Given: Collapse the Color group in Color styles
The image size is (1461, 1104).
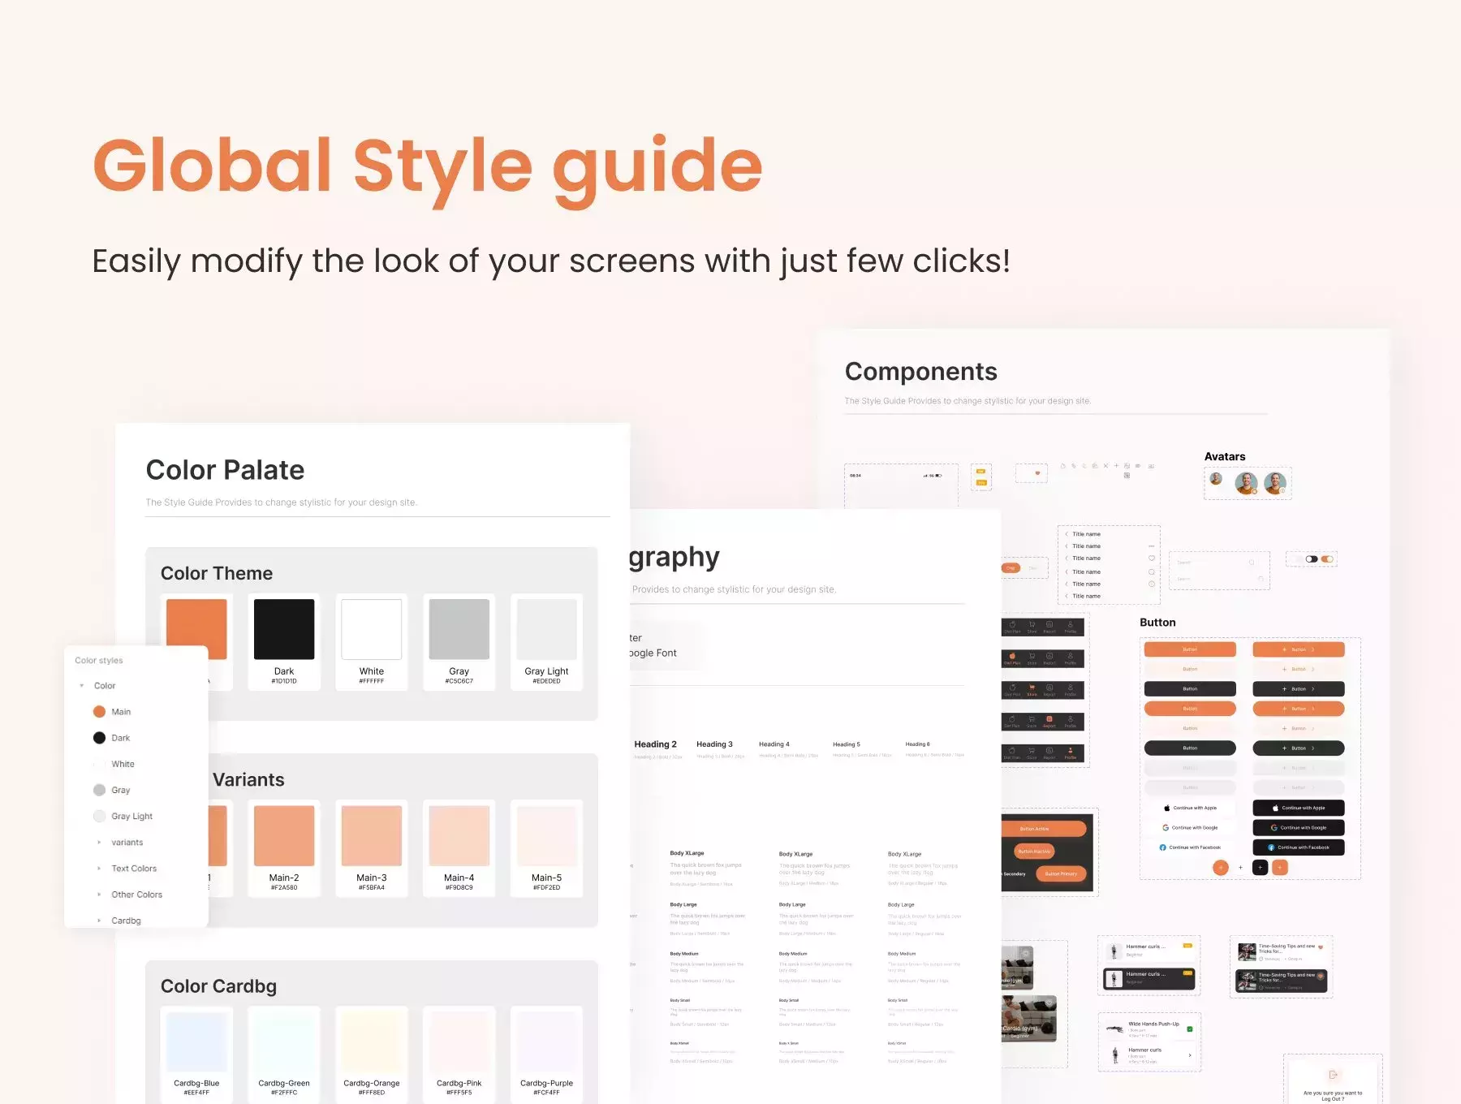Looking at the screenshot, I should [x=82, y=686].
